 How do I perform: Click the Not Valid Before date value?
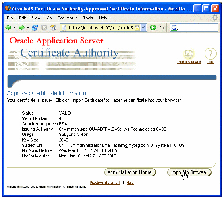pyautogui.click(x=88, y=150)
